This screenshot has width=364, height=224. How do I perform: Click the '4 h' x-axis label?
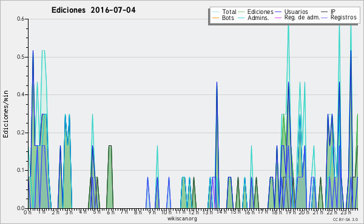pos(83,212)
